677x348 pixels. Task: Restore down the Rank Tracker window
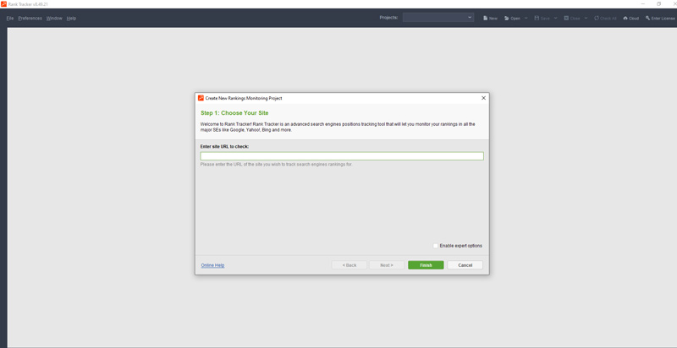(659, 4)
